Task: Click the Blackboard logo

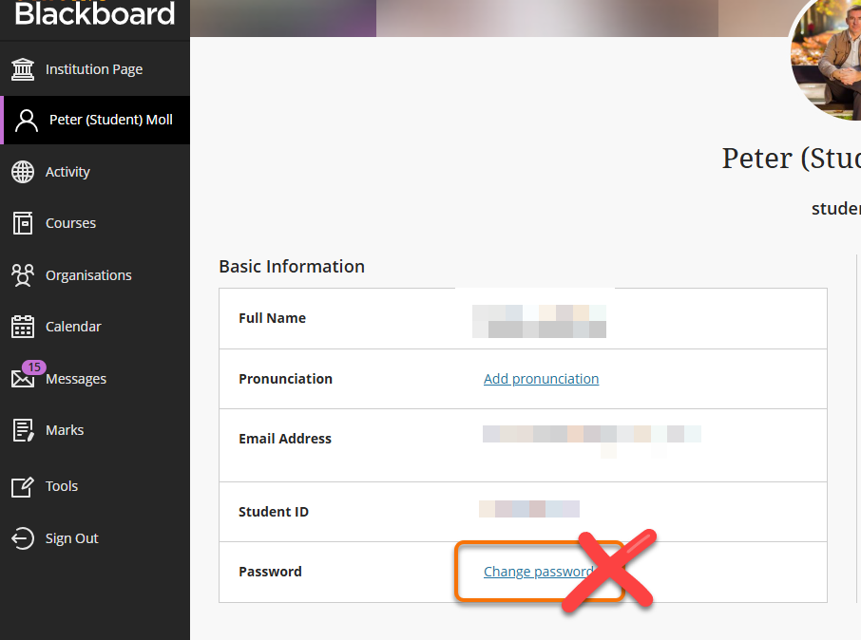Action: click(95, 13)
